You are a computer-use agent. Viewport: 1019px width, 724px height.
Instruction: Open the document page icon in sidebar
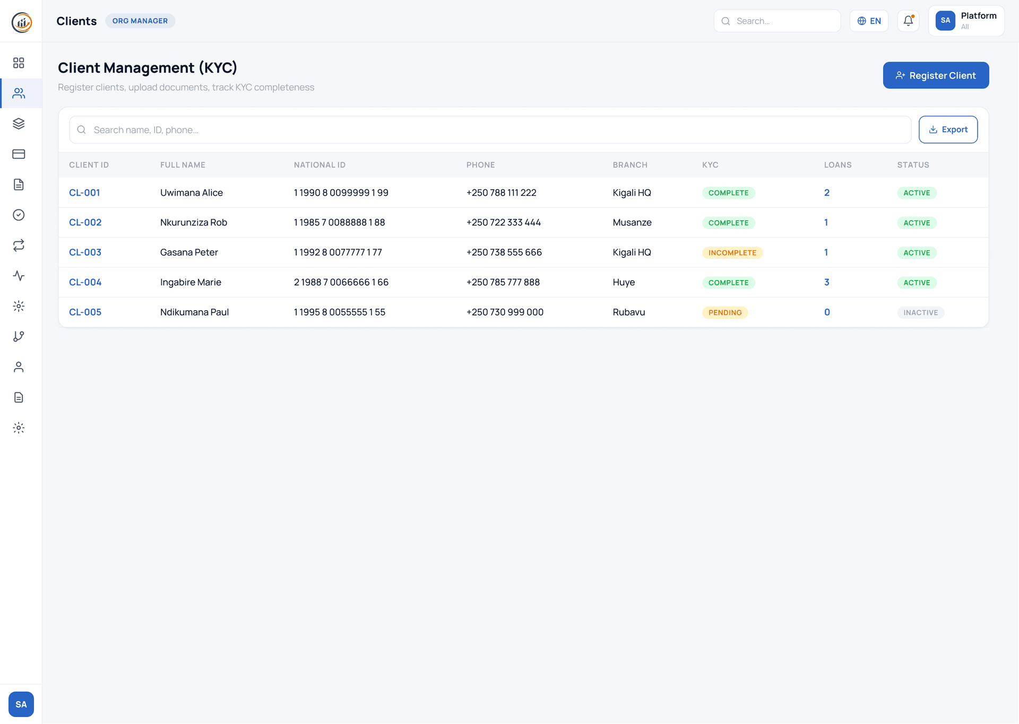[19, 184]
